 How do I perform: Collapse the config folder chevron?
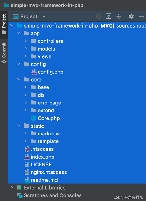(19, 64)
